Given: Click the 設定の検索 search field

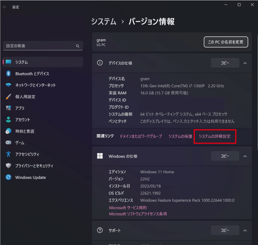Looking at the screenshot, I should tap(38, 46).
